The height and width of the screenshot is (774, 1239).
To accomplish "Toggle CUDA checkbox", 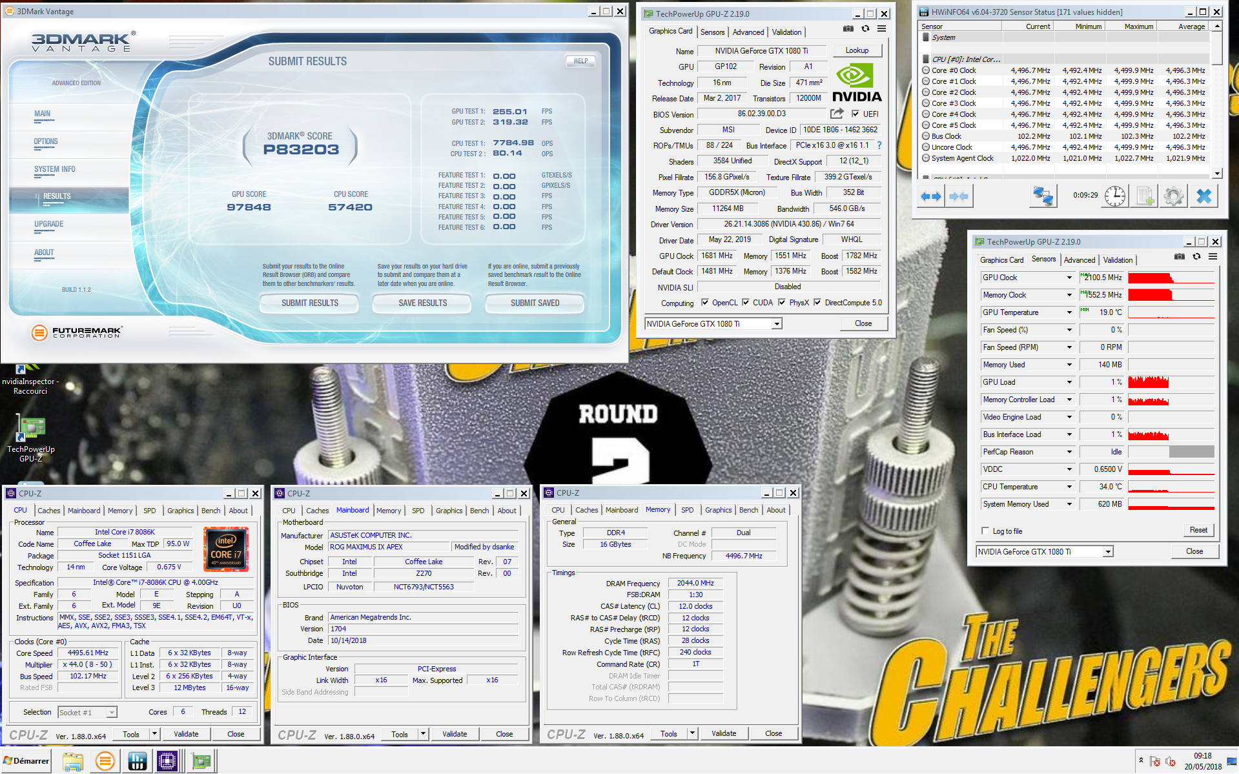I will click(x=746, y=302).
